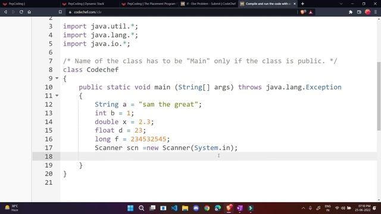Screen dimensions: 381x214
Task: Click line number 12 in the gutter
Action: (x=49, y=105)
